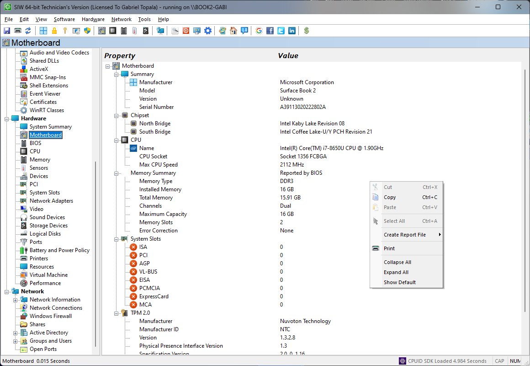Image resolution: width=530 pixels, height=366 pixels.
Task: Click the Property column header
Action: (120, 55)
